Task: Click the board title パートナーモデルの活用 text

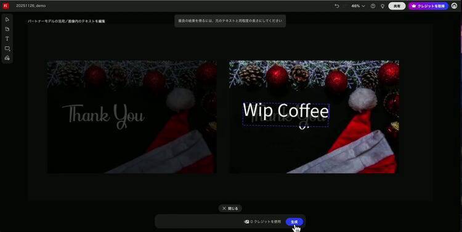Action: coord(67,21)
